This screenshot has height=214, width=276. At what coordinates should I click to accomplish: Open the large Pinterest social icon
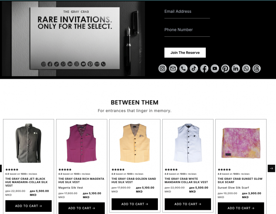tap(225, 68)
